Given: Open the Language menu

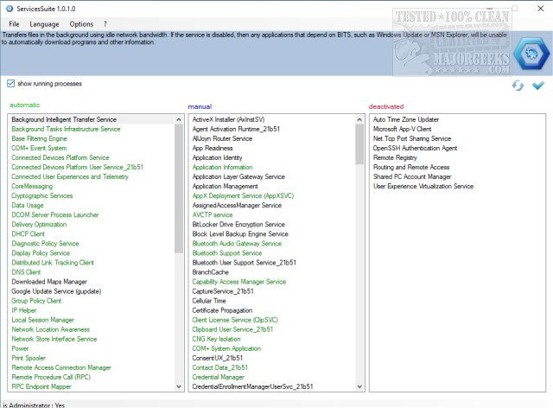Looking at the screenshot, I should click(x=44, y=24).
